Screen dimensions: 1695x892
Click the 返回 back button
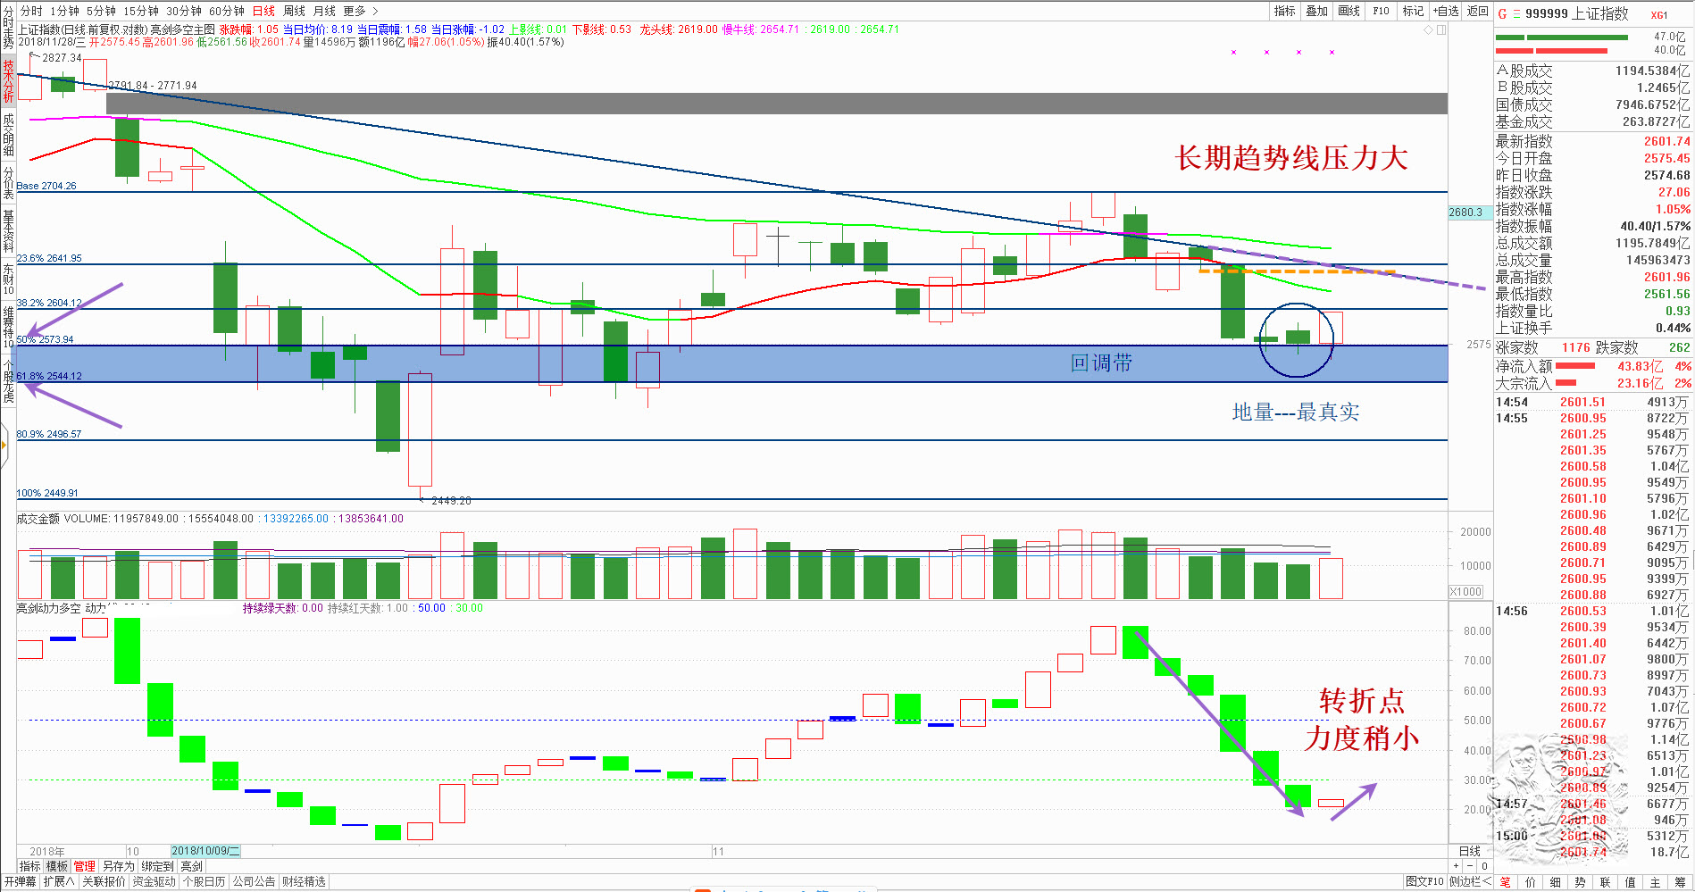coord(1478,11)
